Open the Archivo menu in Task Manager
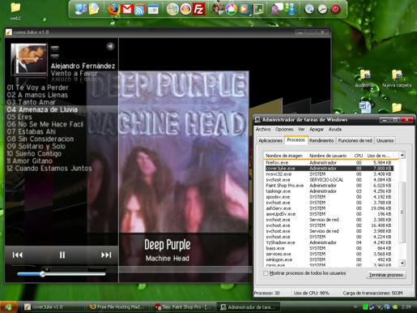The width and height of the screenshot is (417, 313). point(263,129)
